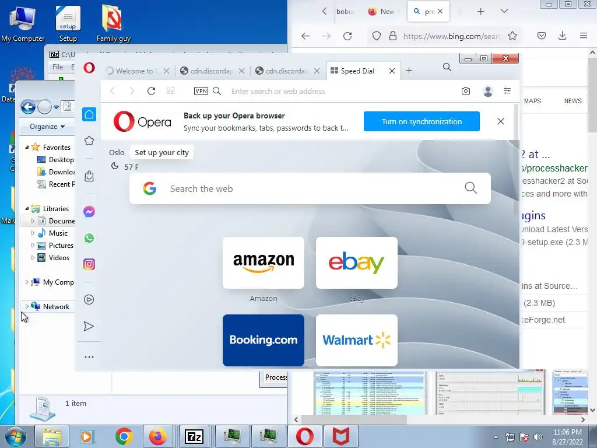The width and height of the screenshot is (597, 448).
Task: Open Instagram in Opera sidebar
Action: click(x=89, y=264)
